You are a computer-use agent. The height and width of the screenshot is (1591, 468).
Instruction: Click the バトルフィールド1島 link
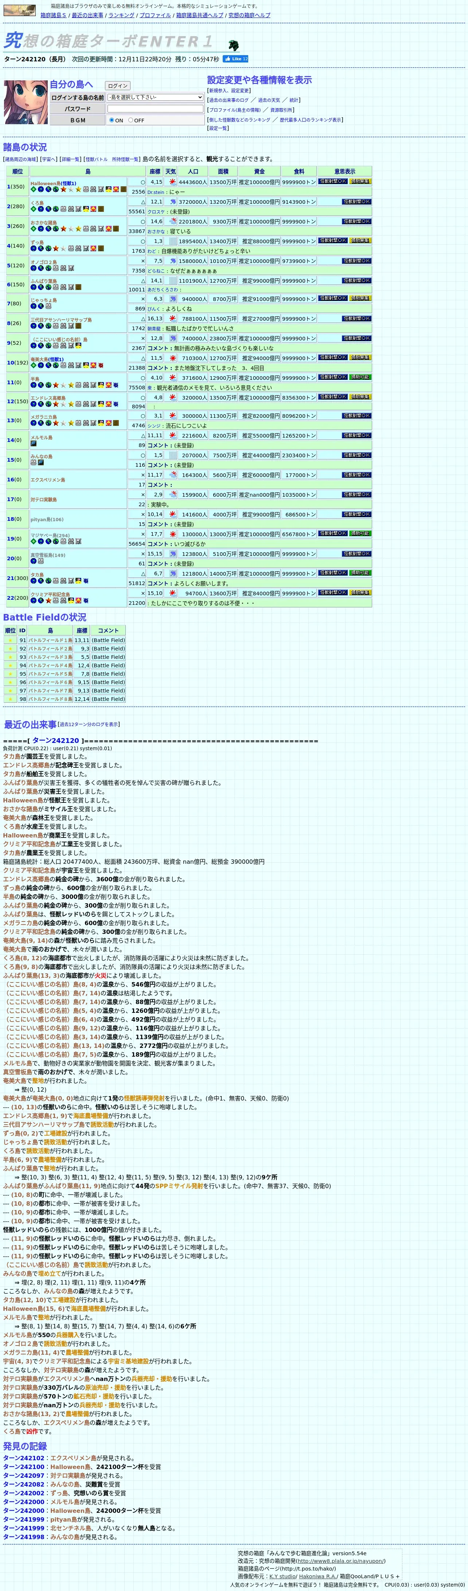click(50, 641)
